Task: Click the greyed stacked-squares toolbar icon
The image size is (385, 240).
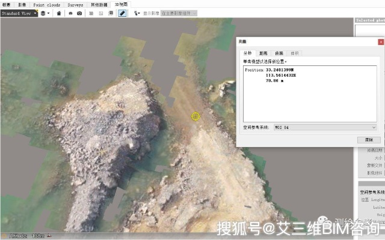Action: click(111, 13)
